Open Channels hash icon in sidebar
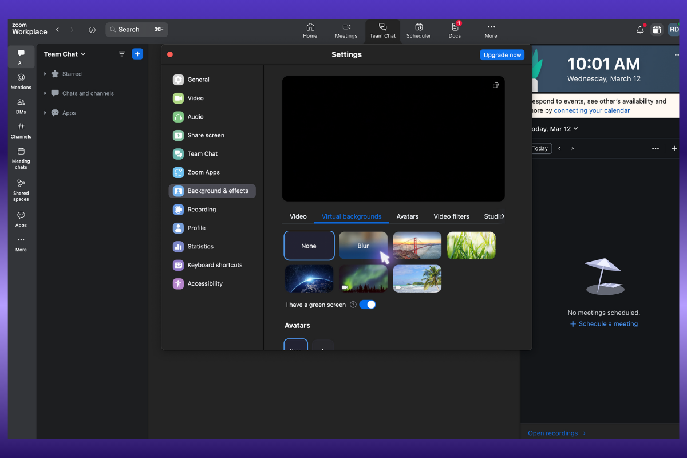Image resolution: width=687 pixels, height=458 pixels. point(21,127)
